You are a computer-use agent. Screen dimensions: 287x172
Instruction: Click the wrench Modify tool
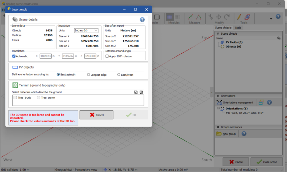[x=211, y=17]
